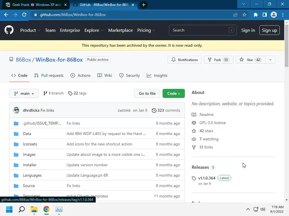Click 1 branch link
289x216 pixels.
point(53,93)
